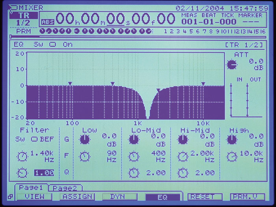The height and width of the screenshot is (207, 276).
Task: Select the Lo-Mid frequency value 400 Hz
Action: click(x=159, y=157)
